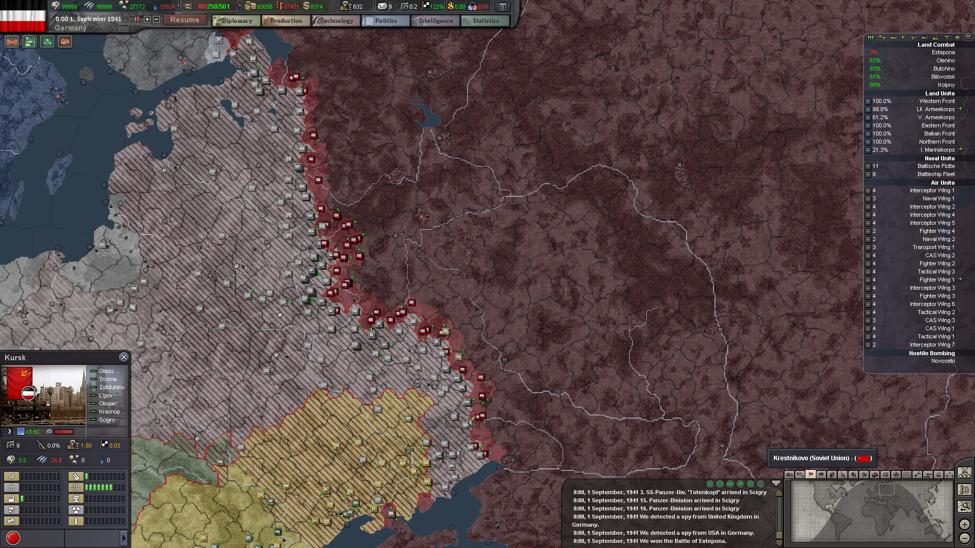Select Novoselki under Hostile Bombing
The image size is (975, 548).
943,361
